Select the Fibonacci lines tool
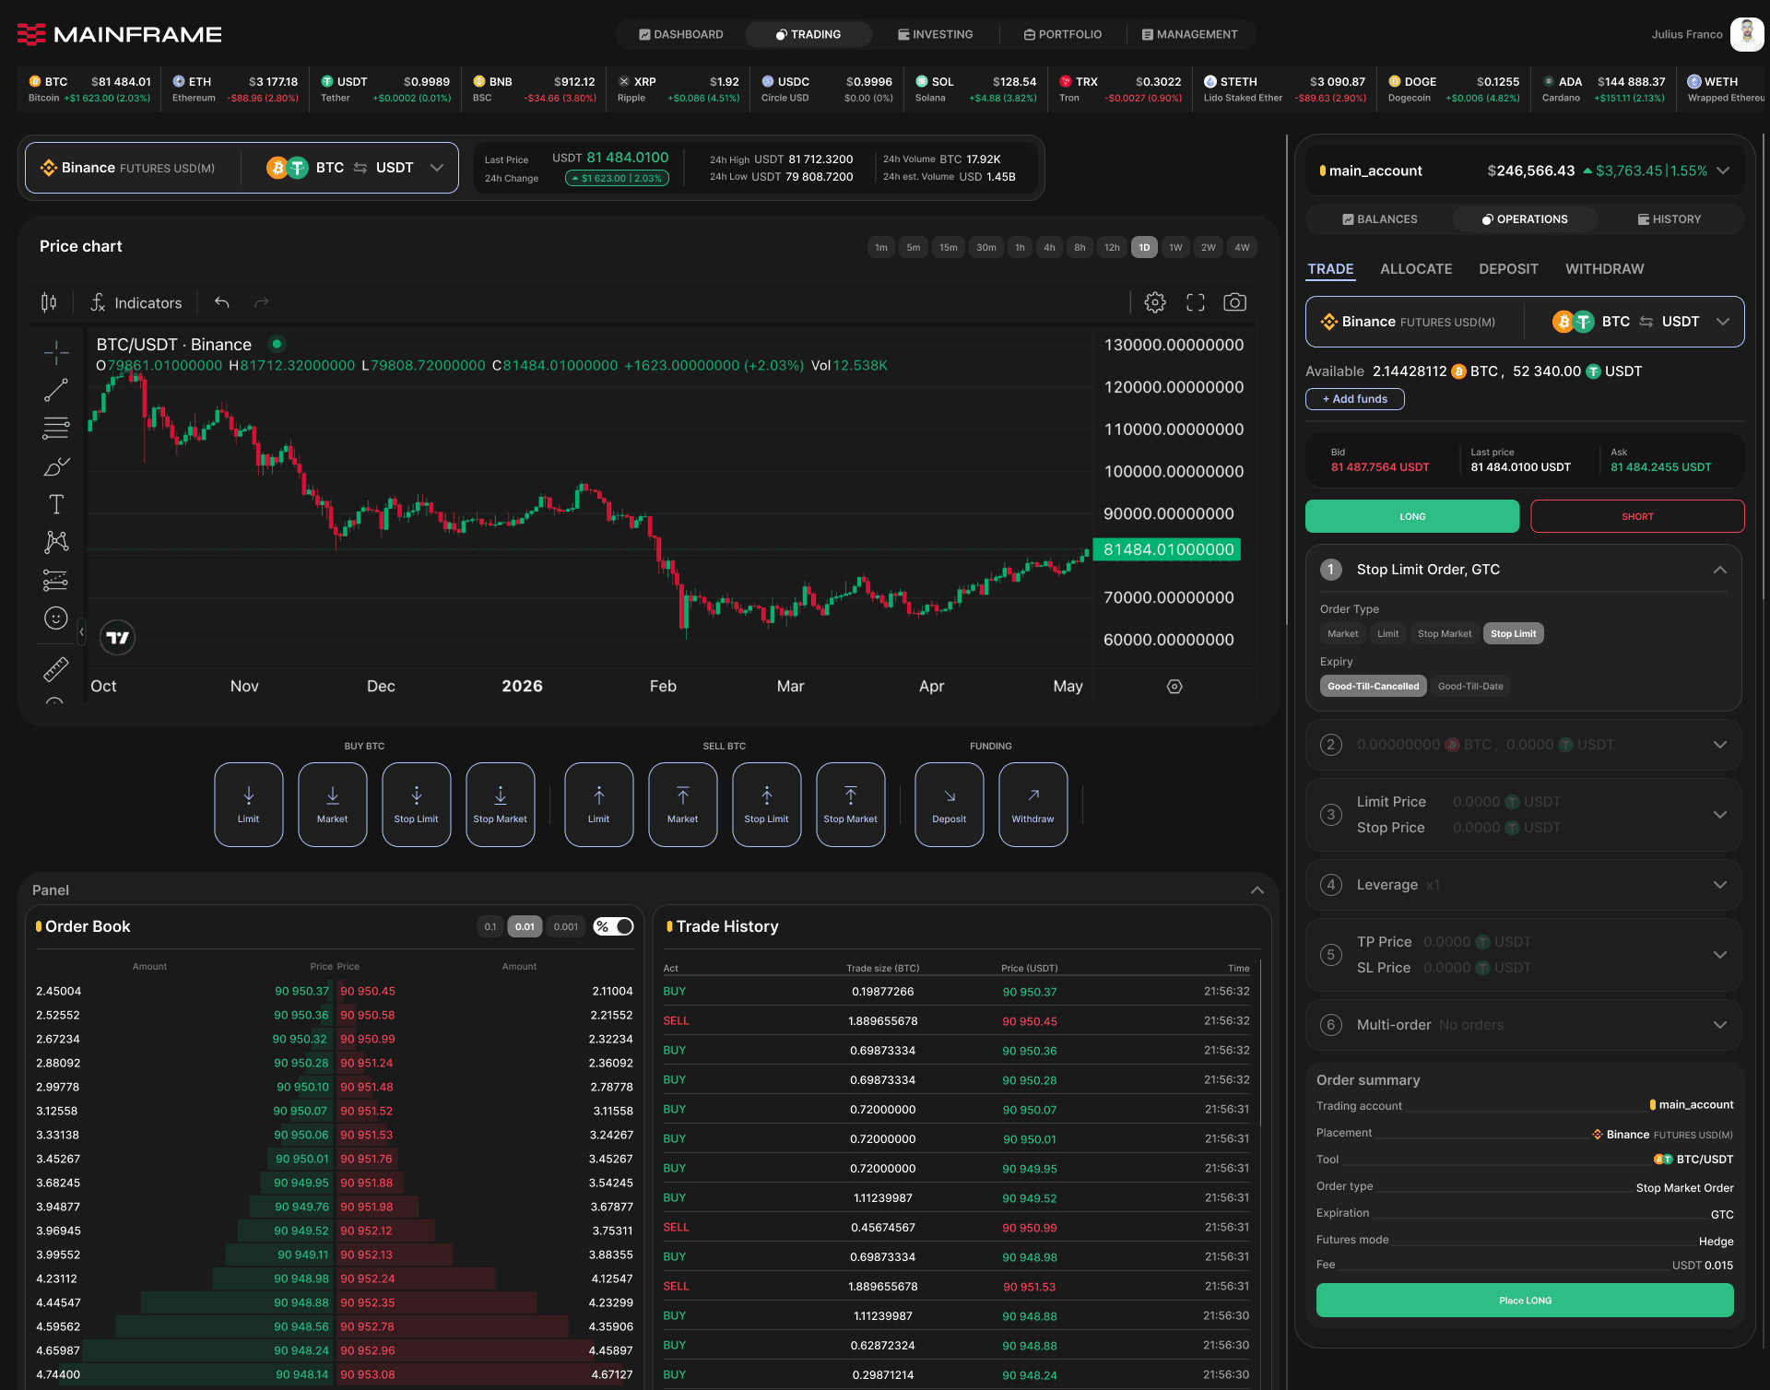 [56, 428]
